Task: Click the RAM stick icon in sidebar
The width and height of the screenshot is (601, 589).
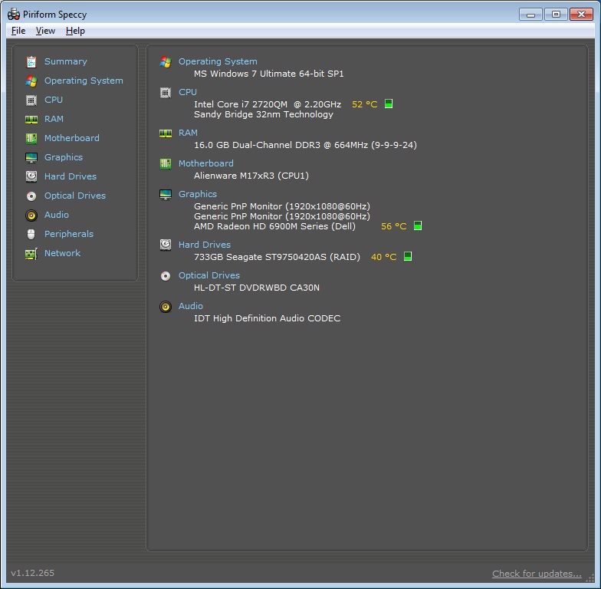Action: [x=31, y=120]
